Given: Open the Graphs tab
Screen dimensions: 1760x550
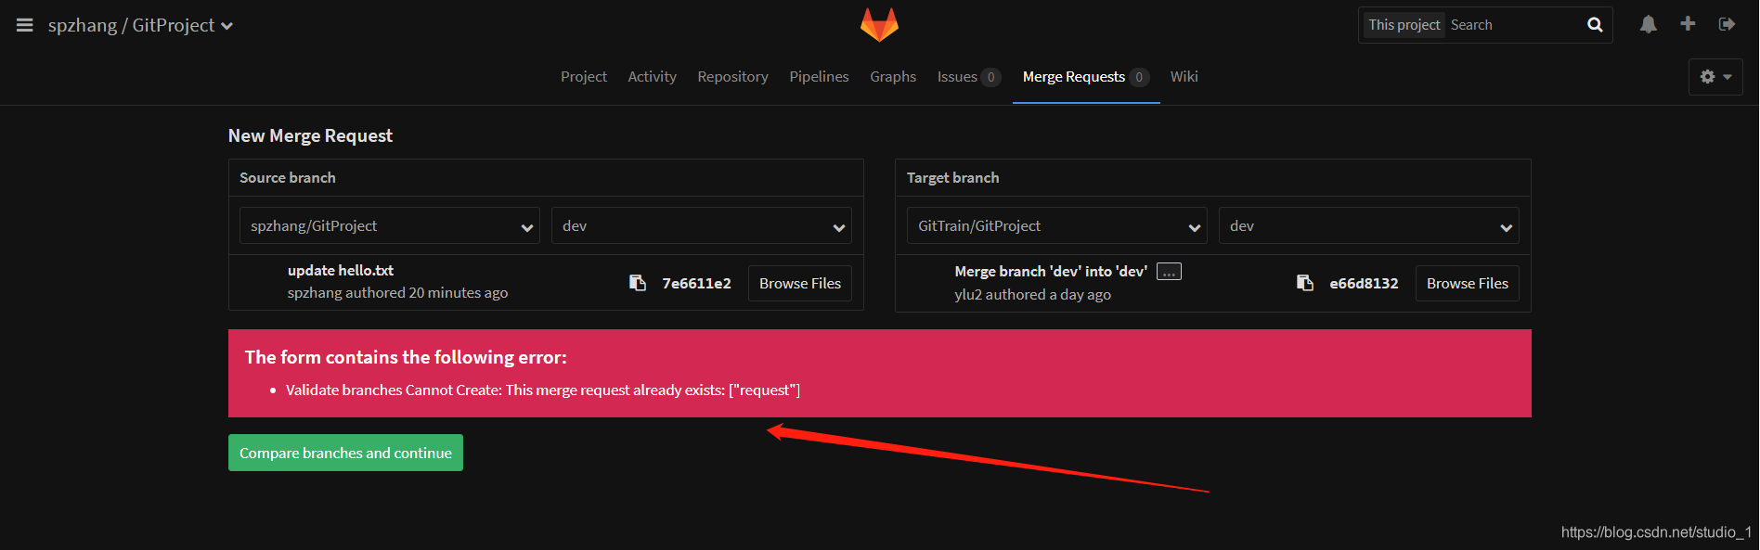Looking at the screenshot, I should click(893, 77).
